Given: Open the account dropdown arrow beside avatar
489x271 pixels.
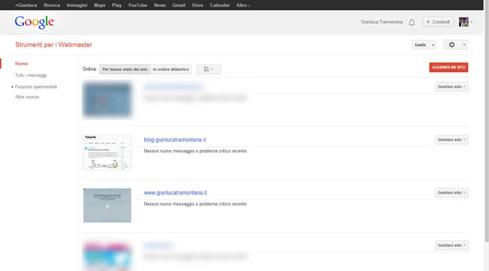Looking at the screenshot, I should tap(471, 22).
